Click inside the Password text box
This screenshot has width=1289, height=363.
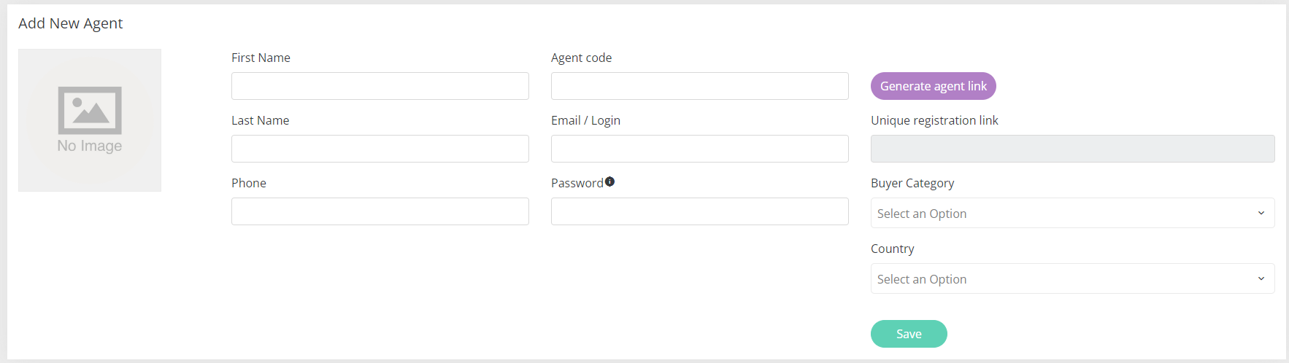699,211
